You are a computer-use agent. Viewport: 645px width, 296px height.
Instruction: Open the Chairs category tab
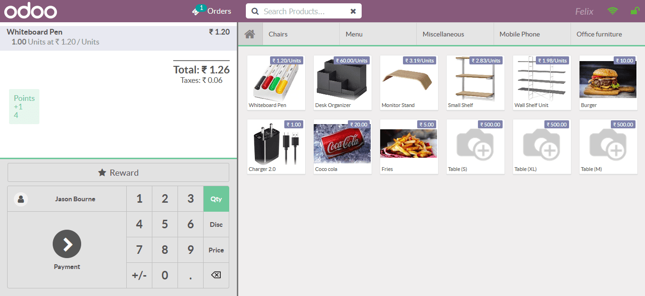click(x=301, y=34)
